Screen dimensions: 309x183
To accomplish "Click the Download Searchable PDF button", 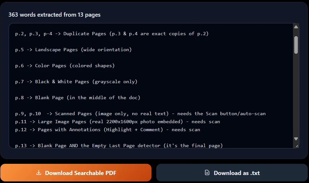I will [76, 173].
